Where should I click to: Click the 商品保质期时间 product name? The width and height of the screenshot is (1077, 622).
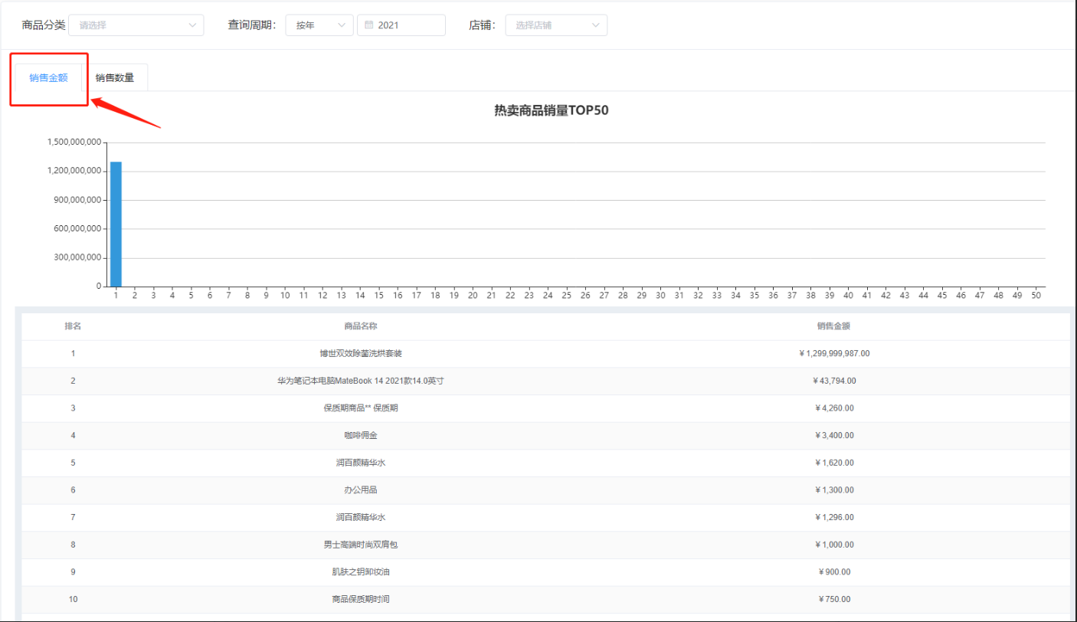click(361, 599)
